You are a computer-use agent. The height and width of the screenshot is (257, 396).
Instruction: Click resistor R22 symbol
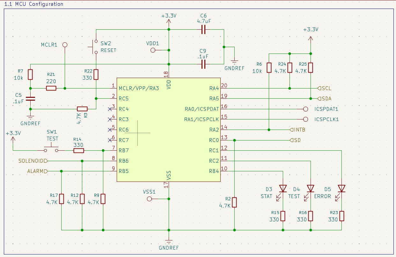96,75
